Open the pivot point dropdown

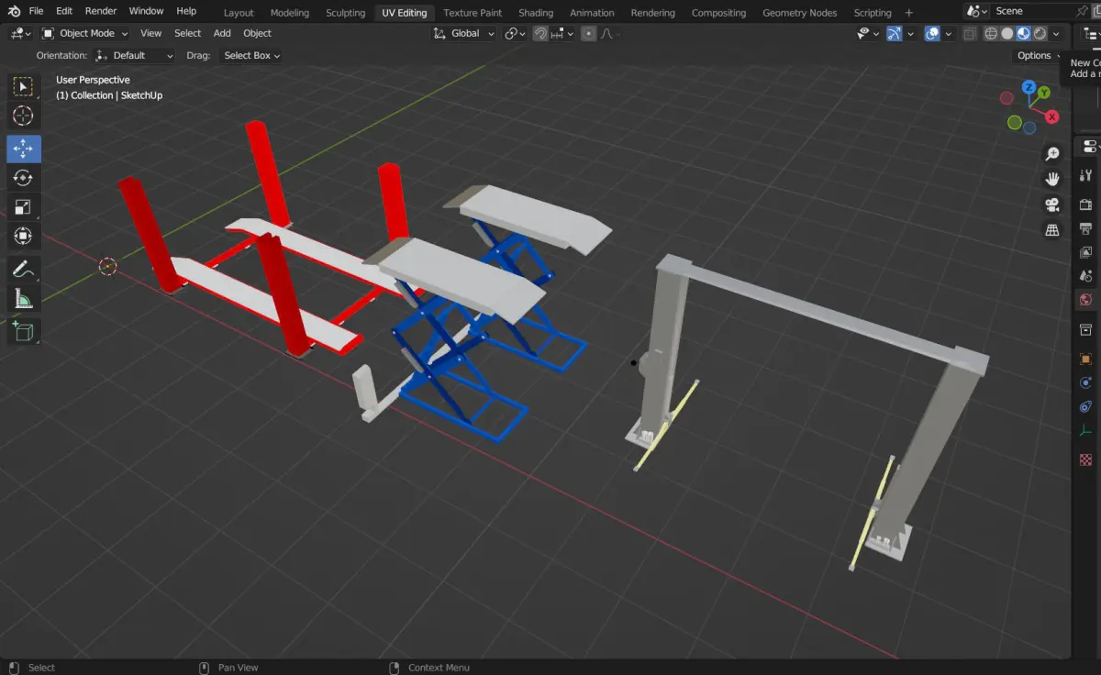(516, 33)
